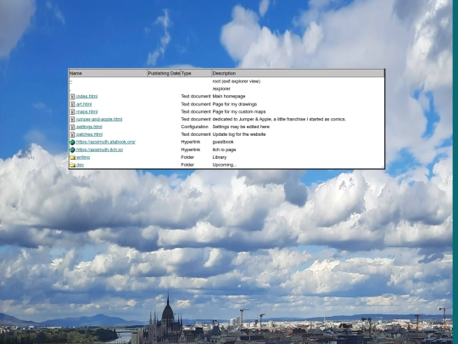Image resolution: width=458 pixels, height=344 pixels.
Task: Follow the atabook.org guestbook hyperlink
Action: (x=106, y=142)
